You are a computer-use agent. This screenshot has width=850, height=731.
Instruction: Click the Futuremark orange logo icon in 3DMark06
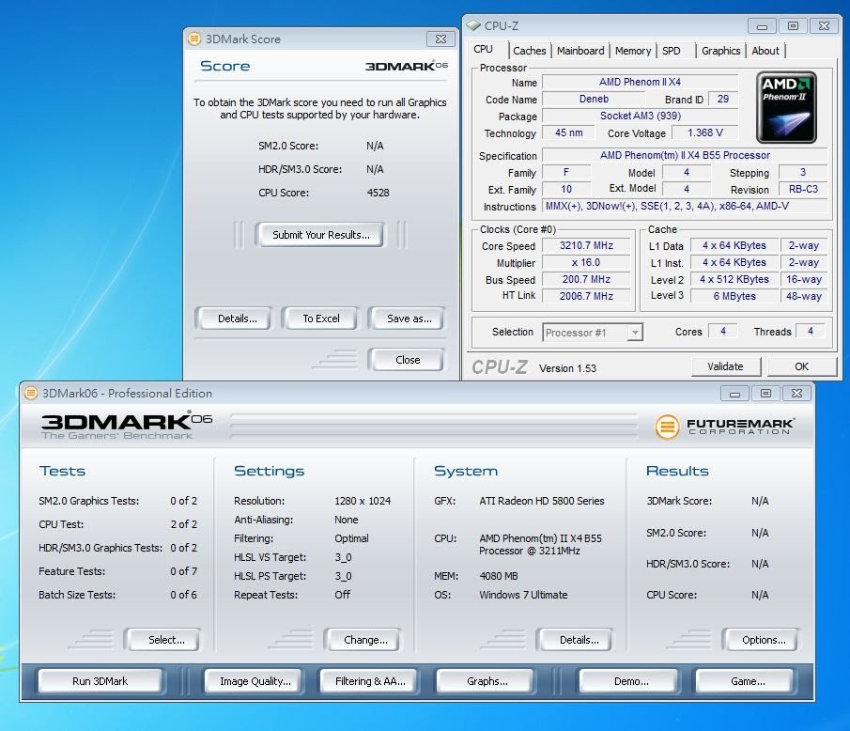667,427
